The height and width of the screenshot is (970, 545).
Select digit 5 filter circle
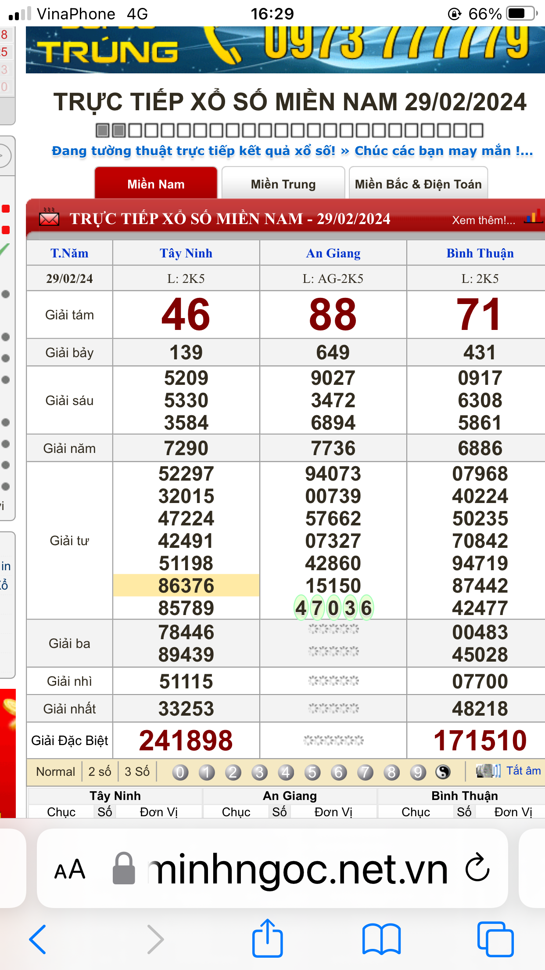pyautogui.click(x=312, y=772)
